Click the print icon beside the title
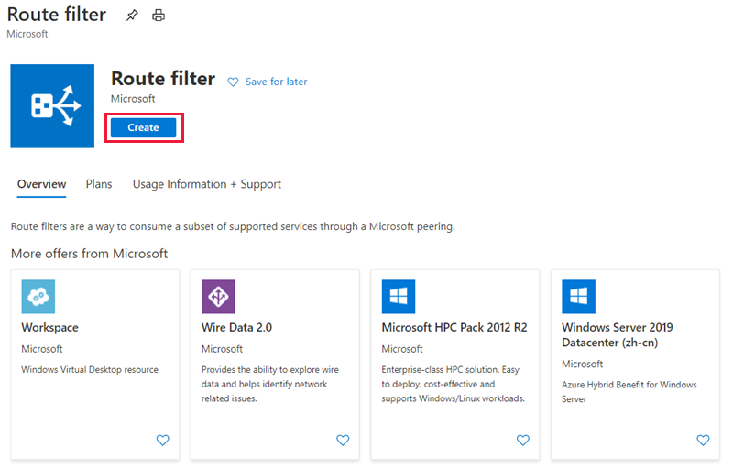Viewport: 733px width, 469px height. (x=159, y=16)
